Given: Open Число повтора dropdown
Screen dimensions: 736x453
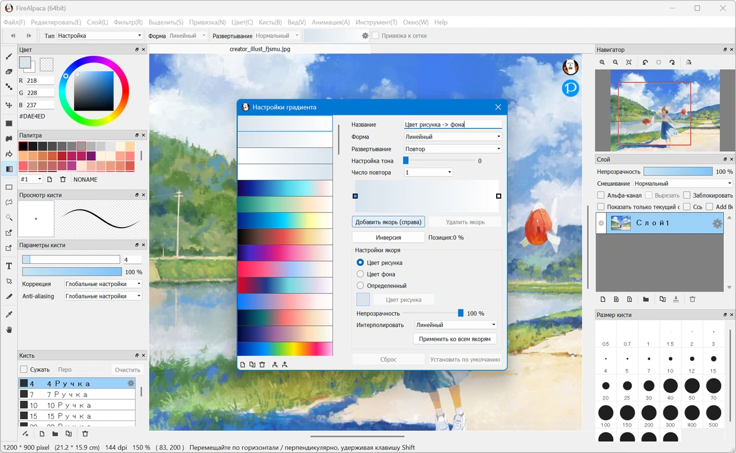Looking at the screenshot, I should (x=428, y=172).
